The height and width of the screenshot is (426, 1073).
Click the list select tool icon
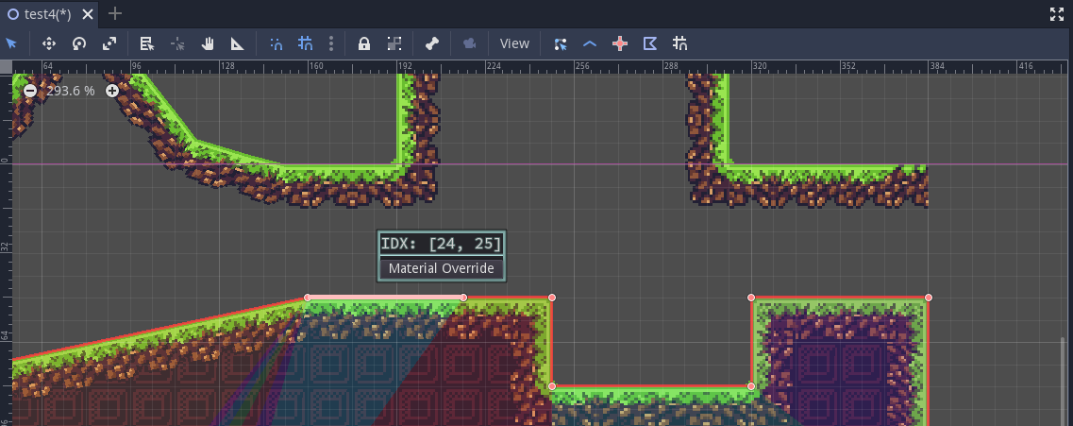tap(146, 43)
